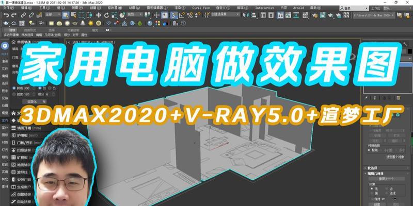The width and height of the screenshot is (413, 206).
Task: Select 灯光 category in left sidebar
Action: tap(5, 150)
